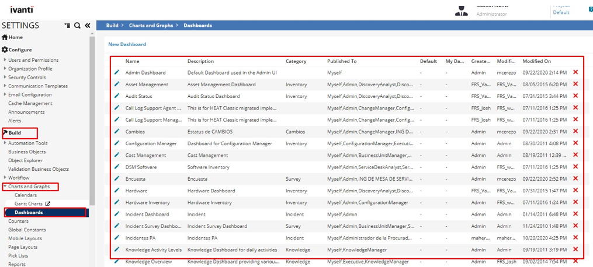Click the admin user avatar icon
Screen dimensions: 593x267
(x=461, y=11)
